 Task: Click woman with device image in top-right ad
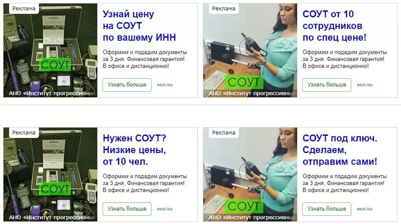point(250,50)
